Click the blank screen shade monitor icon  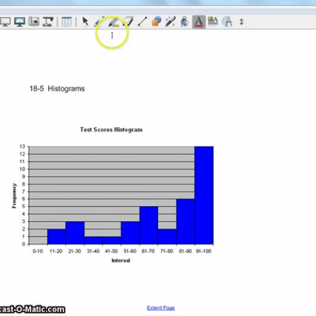click(x=5, y=21)
